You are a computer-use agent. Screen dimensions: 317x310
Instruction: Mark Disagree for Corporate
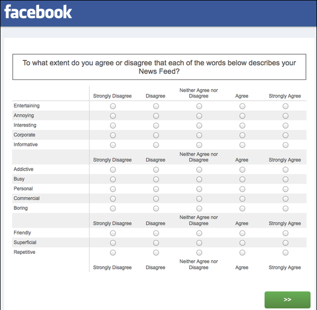click(x=156, y=135)
